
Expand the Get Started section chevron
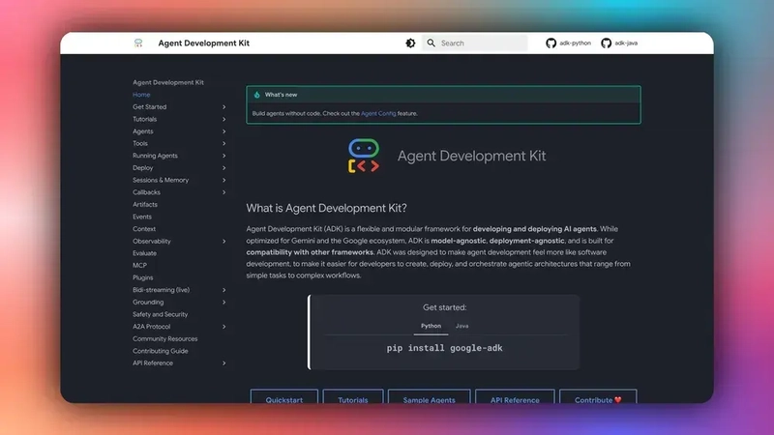[x=224, y=107]
